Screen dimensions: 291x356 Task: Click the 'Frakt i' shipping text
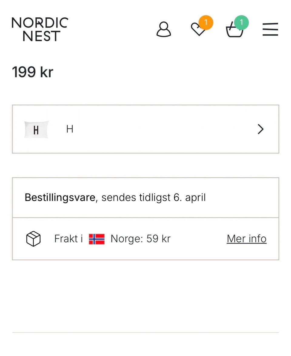(x=69, y=239)
